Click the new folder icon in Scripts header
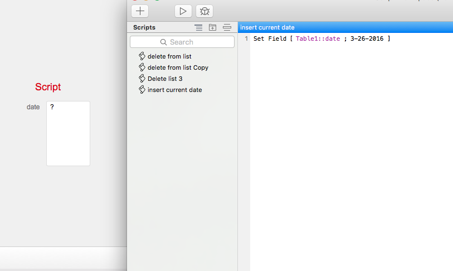453x271 pixels. coord(212,27)
